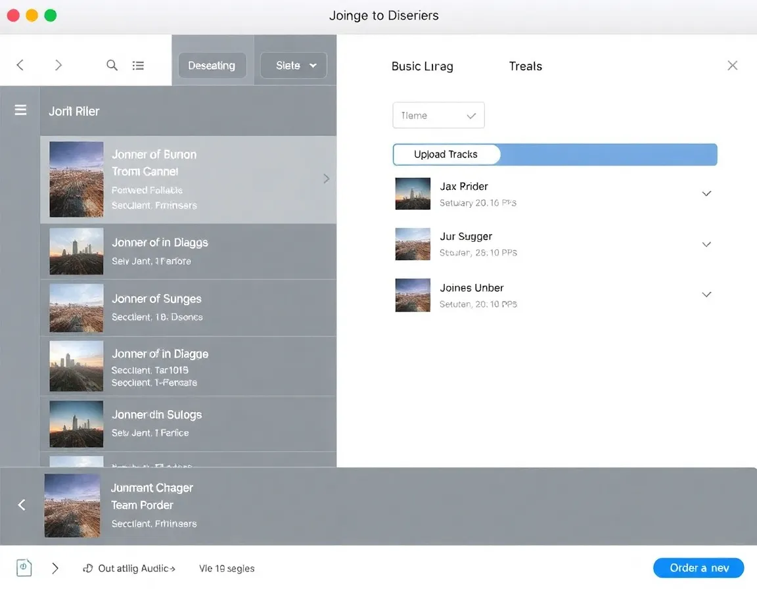Click the audio output icon near 'Out atllig Audlic'
The height and width of the screenshot is (589, 757).
pyautogui.click(x=86, y=568)
